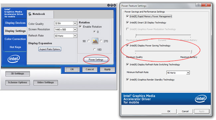This screenshot has width=216, height=120.
Task: Open 3D Settings
Action: tap(18, 74)
